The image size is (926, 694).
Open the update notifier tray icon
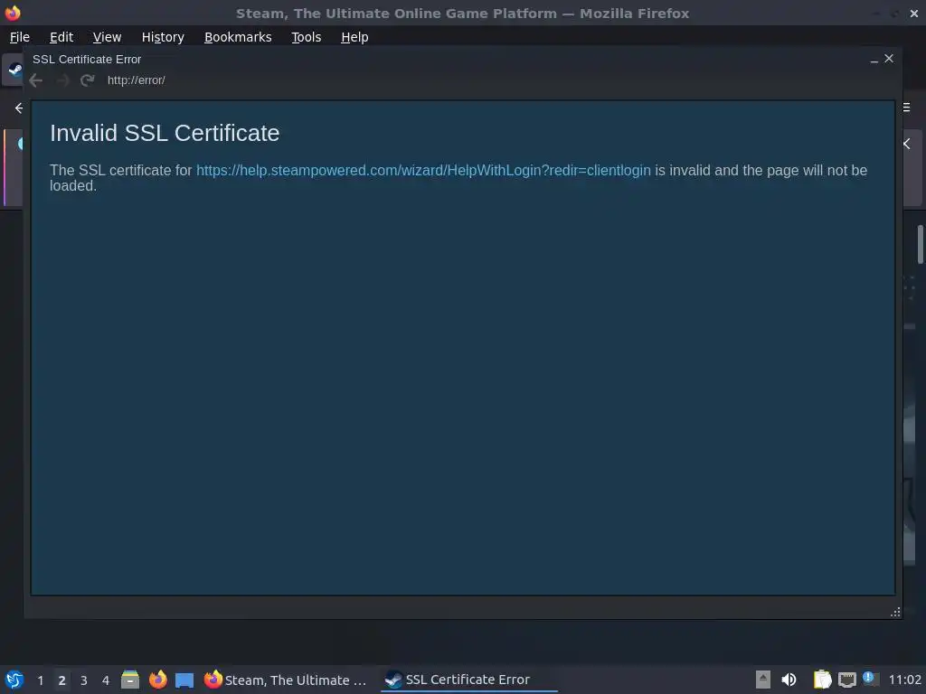[x=870, y=679]
